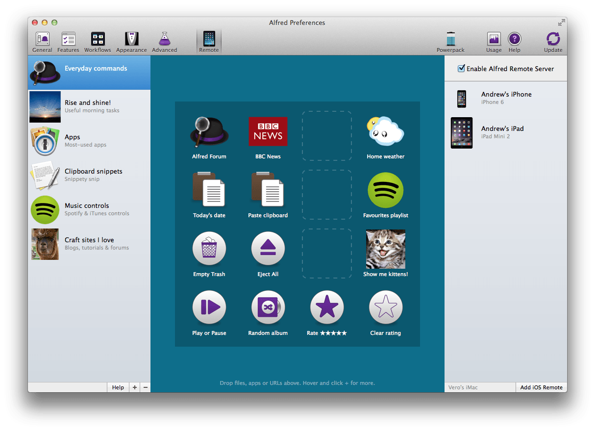Screen dimensions: 595x431
Task: Click the Show me kittens thumbnail
Action: click(386, 249)
